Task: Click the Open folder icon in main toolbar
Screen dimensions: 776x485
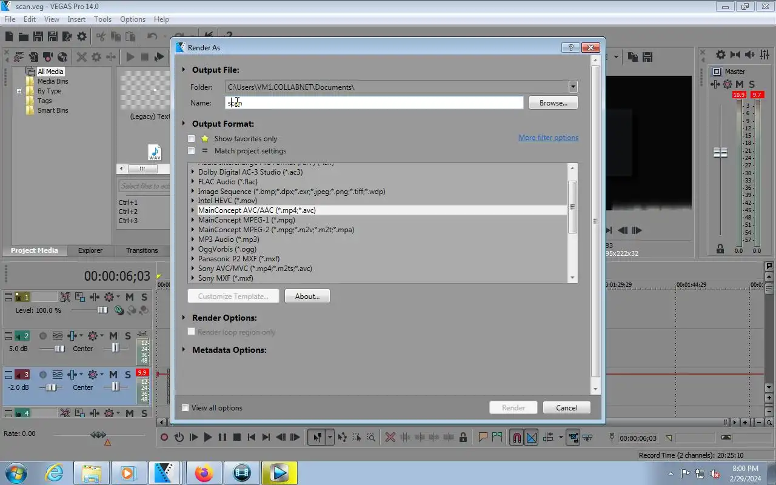Action: click(23, 37)
